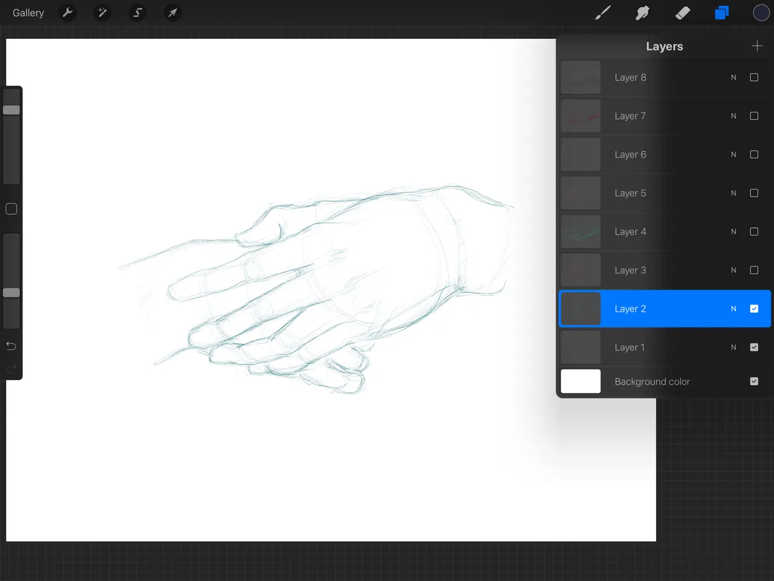Choose the Layer 1 label

coord(629,347)
